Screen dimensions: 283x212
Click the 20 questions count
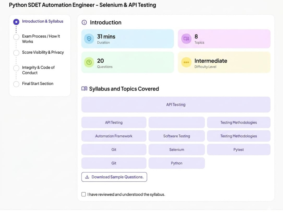pos(100,61)
